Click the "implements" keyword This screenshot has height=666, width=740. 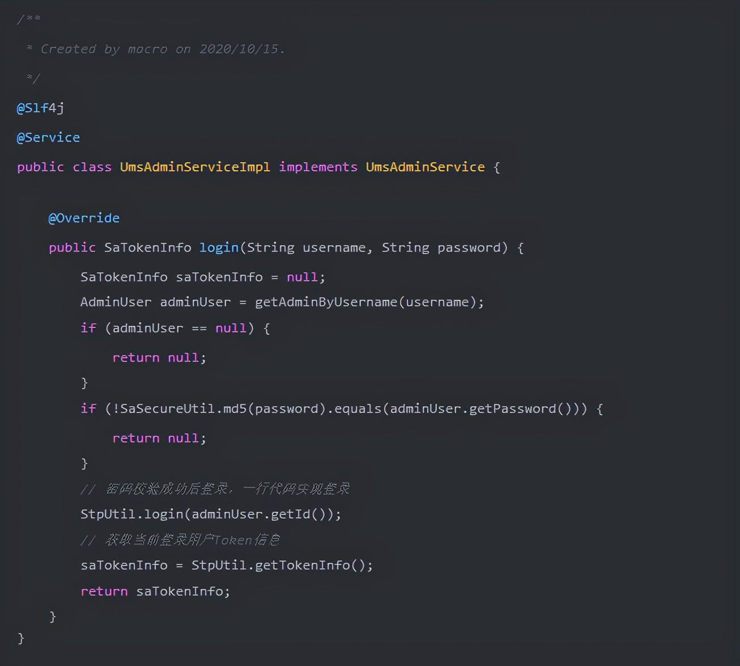click(x=318, y=167)
